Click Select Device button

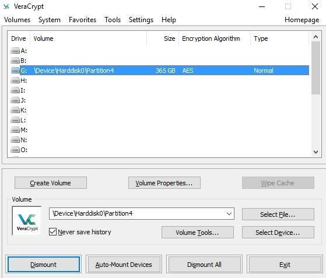coord(278,233)
